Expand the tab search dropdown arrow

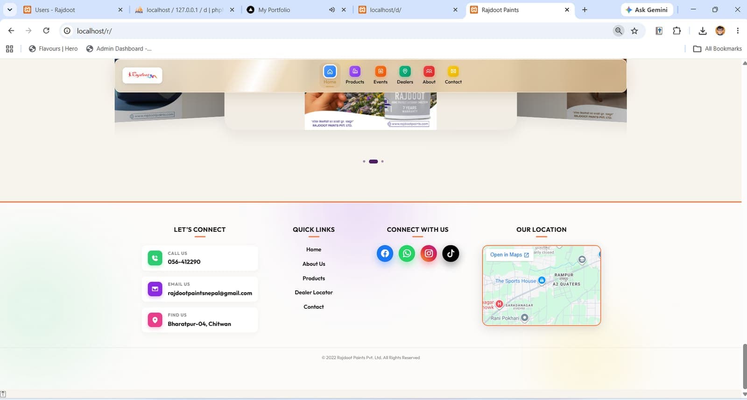point(9,10)
